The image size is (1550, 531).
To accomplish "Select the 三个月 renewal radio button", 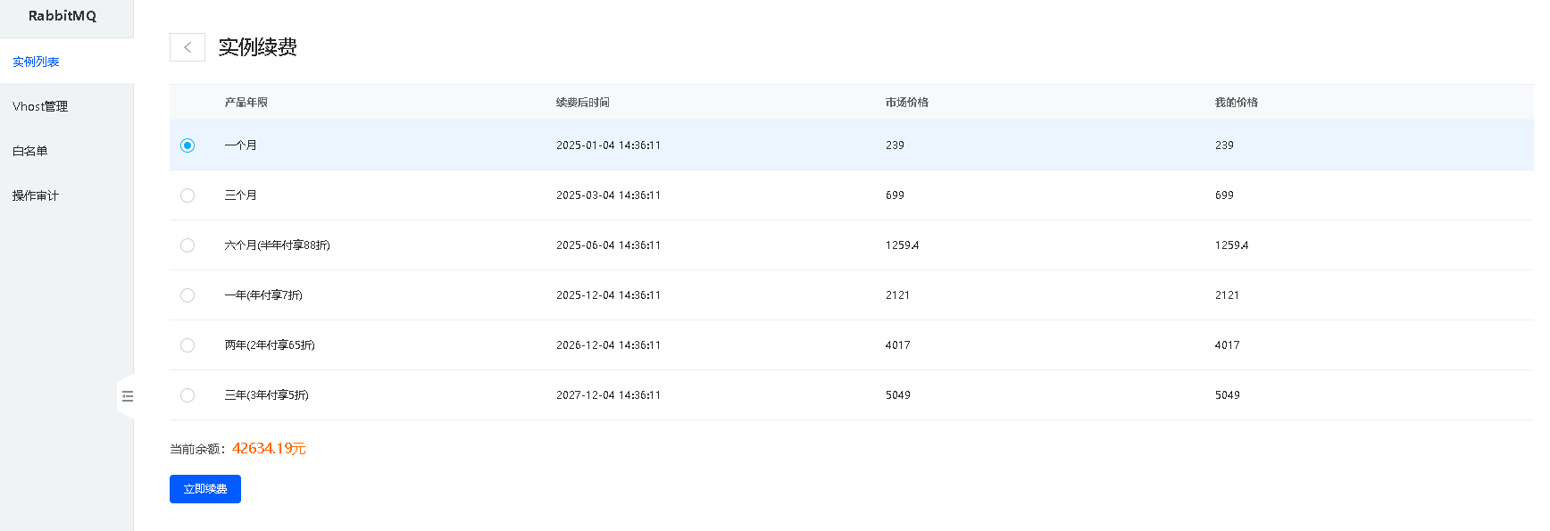I will (x=187, y=195).
